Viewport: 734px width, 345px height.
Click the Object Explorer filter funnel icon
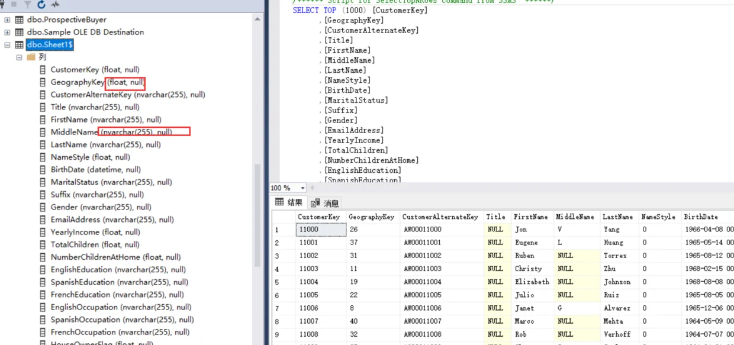27,5
